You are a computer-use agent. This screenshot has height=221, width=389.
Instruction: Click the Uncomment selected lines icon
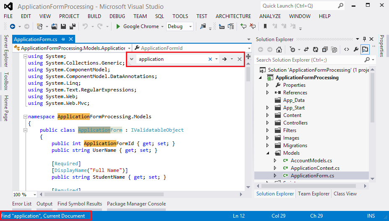point(253,26)
